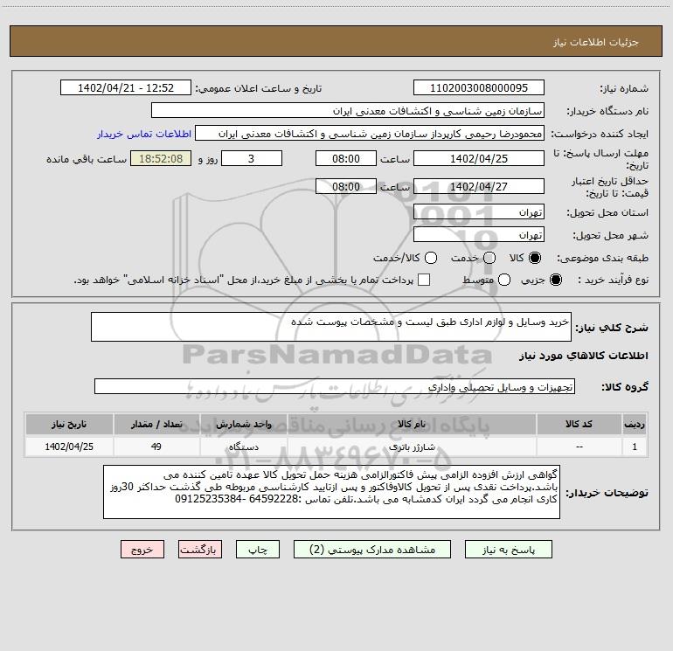Click the شارژر باتری table cell
Screen dimensions: 673x651
pyautogui.click(x=412, y=447)
